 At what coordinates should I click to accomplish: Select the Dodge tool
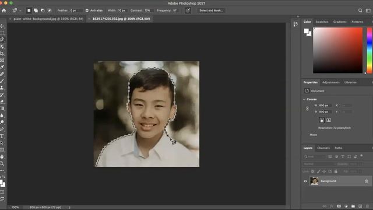coord(2,122)
